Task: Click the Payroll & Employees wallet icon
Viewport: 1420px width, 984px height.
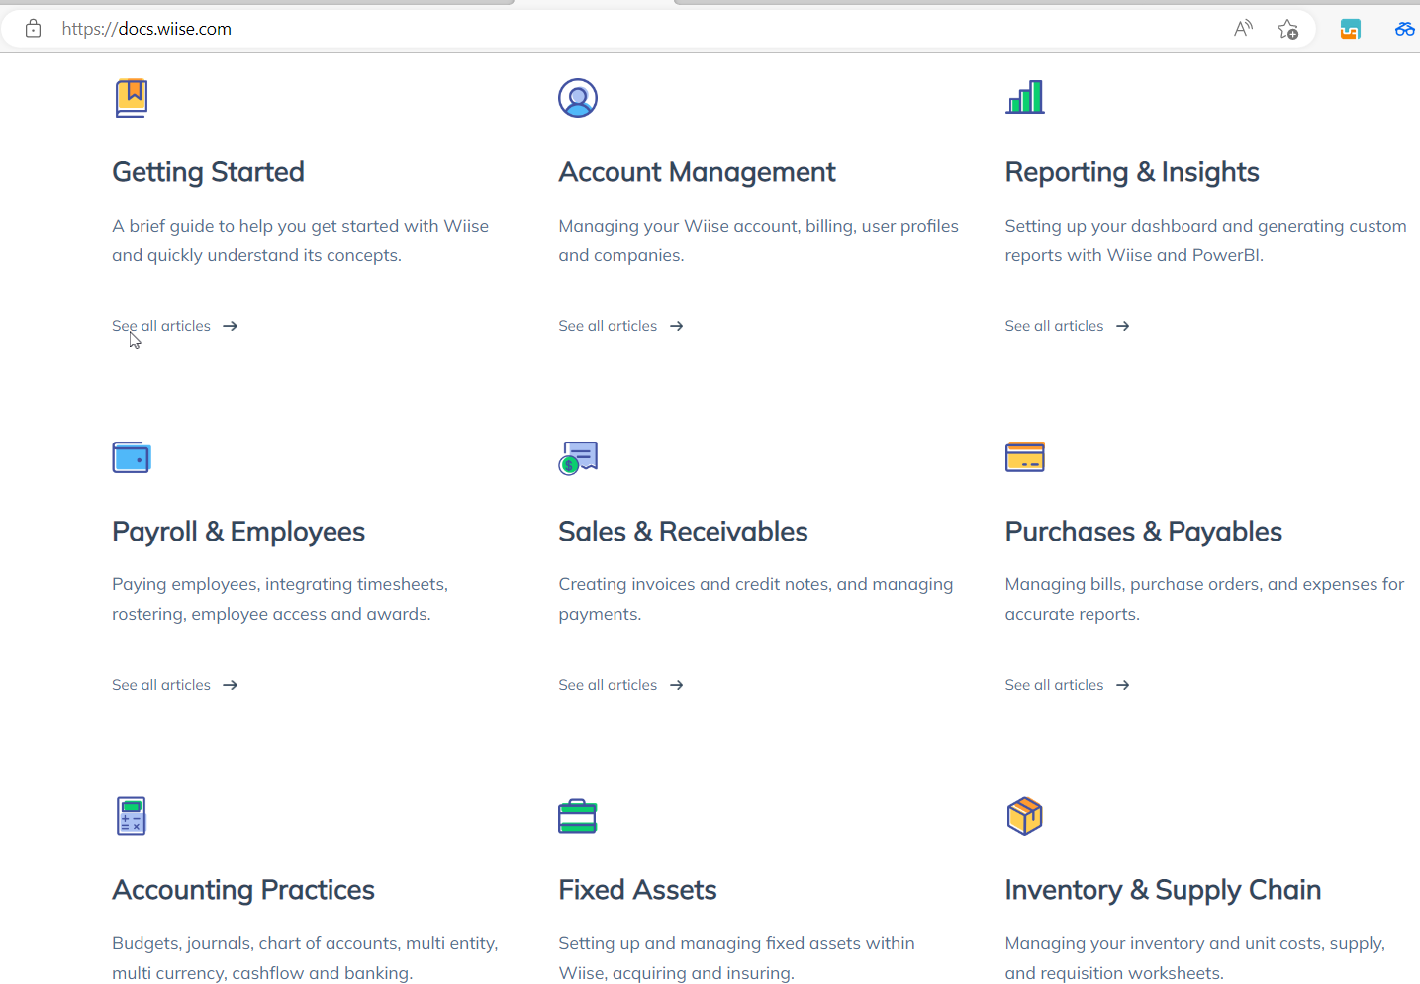Action: click(132, 457)
